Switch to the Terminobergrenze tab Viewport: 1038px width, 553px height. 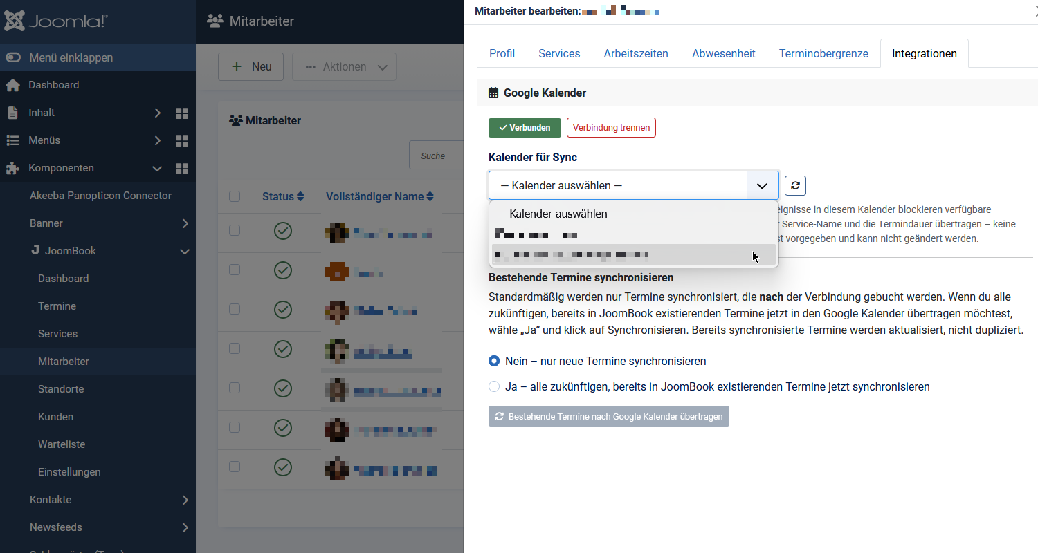coord(823,53)
